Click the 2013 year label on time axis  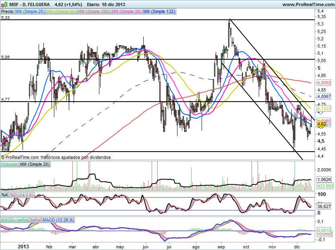pyautogui.click(x=23, y=247)
